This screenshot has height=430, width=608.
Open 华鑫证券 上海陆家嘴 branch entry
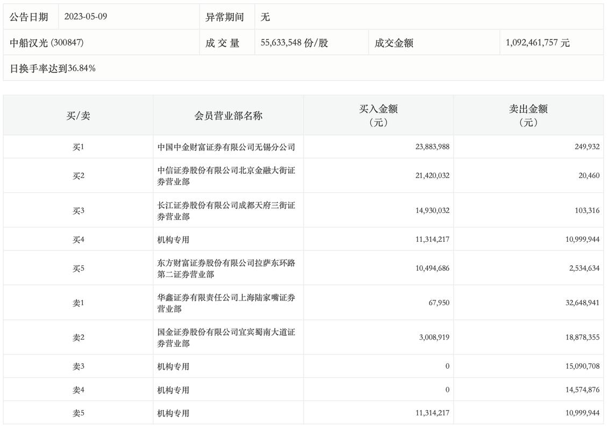[x=226, y=303]
